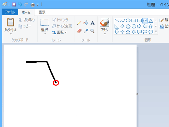This screenshot has width=169, height=127.
Task: Select the Six-point star shape
Action: tap(134, 32)
